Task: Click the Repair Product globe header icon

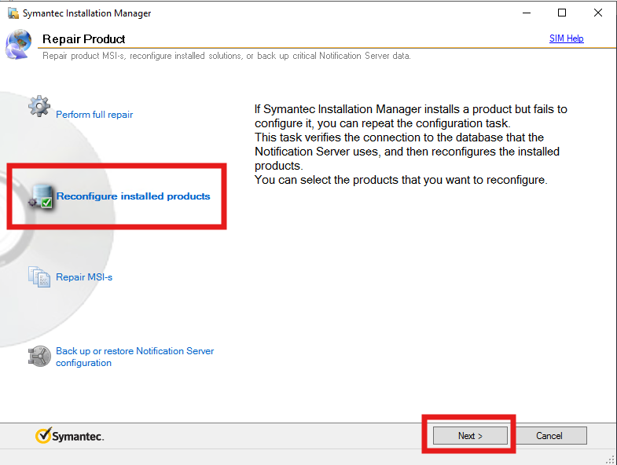Action: [18, 45]
